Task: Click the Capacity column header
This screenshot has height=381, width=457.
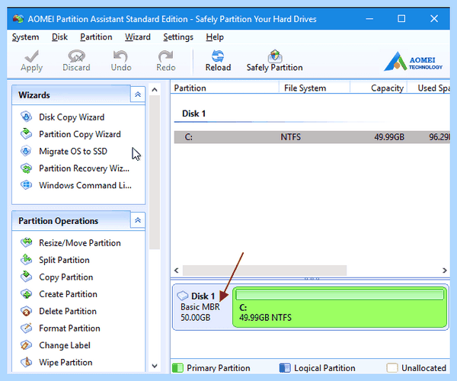Action: (x=379, y=88)
